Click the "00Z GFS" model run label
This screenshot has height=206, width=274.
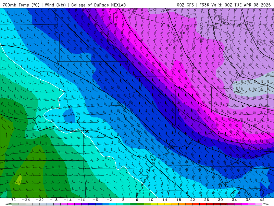[185, 5]
